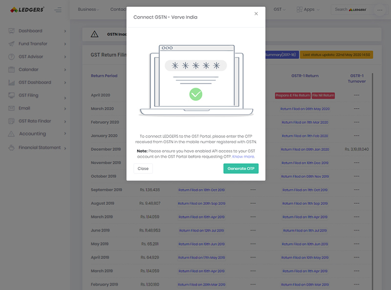This screenshot has height=290, width=391.
Task: Click the Fund Transfer paper-plane icon
Action: click(x=11, y=44)
